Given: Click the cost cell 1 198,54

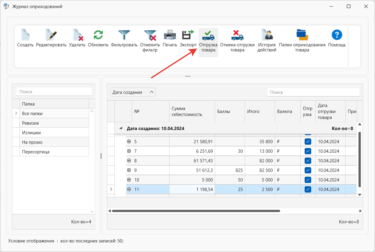Looking at the screenshot, I should click(x=192, y=190).
